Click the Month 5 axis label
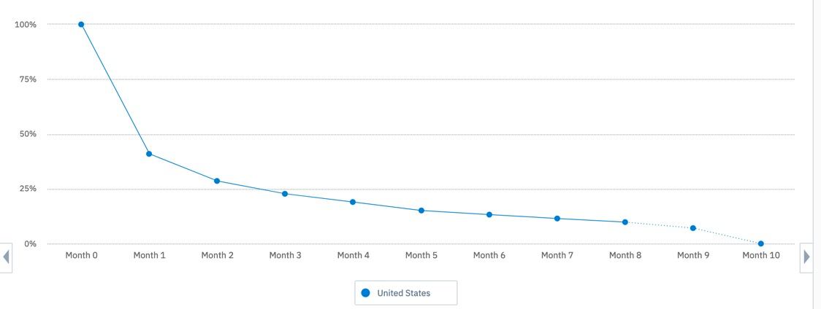Screen dimensions: 821x309 pos(421,256)
